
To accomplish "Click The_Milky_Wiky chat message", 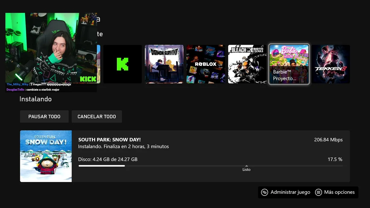I will coord(39,84).
